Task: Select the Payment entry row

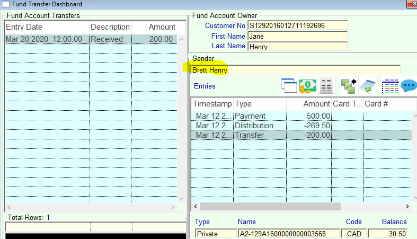Action: point(301,116)
